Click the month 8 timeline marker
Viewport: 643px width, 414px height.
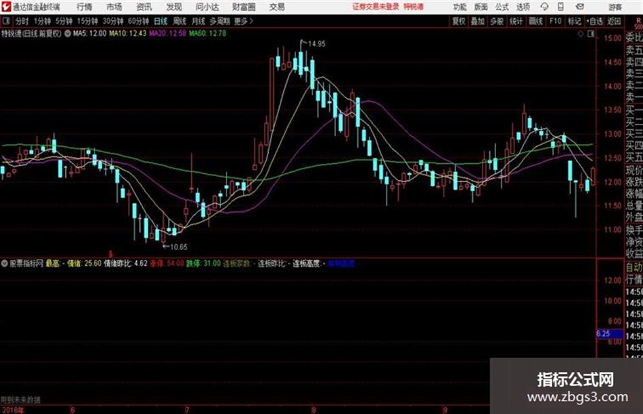point(314,410)
